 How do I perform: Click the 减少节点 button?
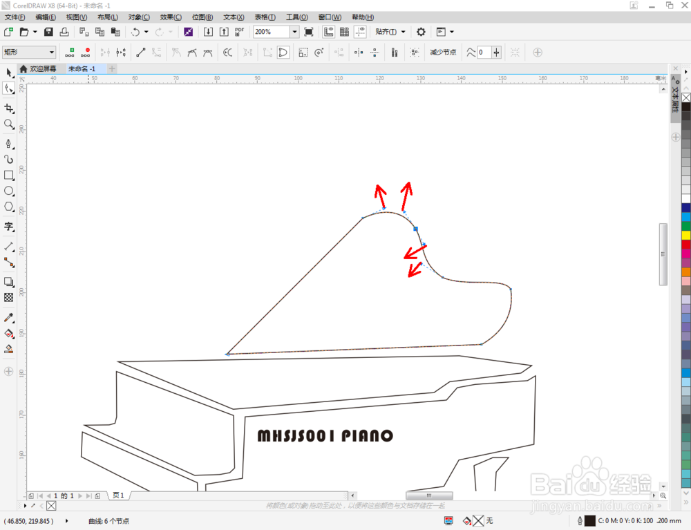pos(443,53)
